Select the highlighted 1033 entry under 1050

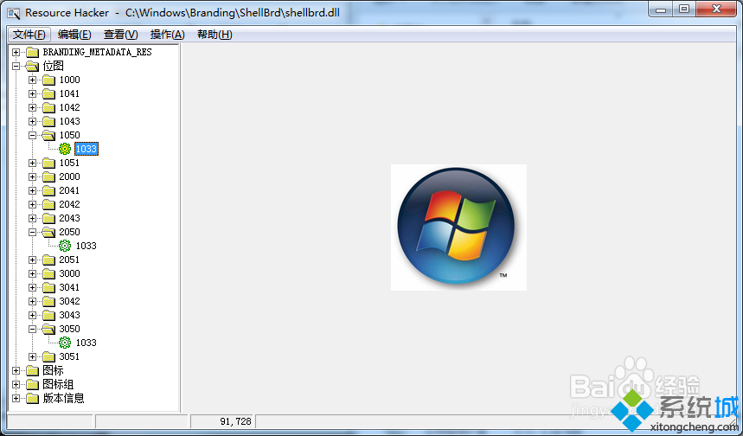(x=86, y=149)
